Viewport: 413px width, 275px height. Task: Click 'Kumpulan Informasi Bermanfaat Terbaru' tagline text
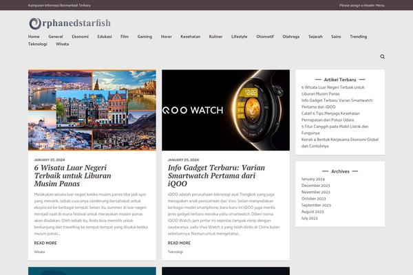tap(59, 5)
